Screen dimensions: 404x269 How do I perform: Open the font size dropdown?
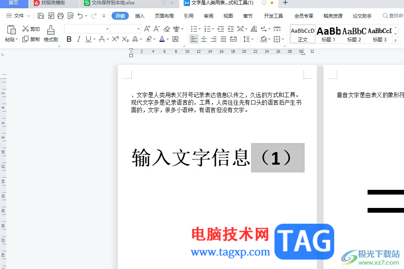[138, 29]
